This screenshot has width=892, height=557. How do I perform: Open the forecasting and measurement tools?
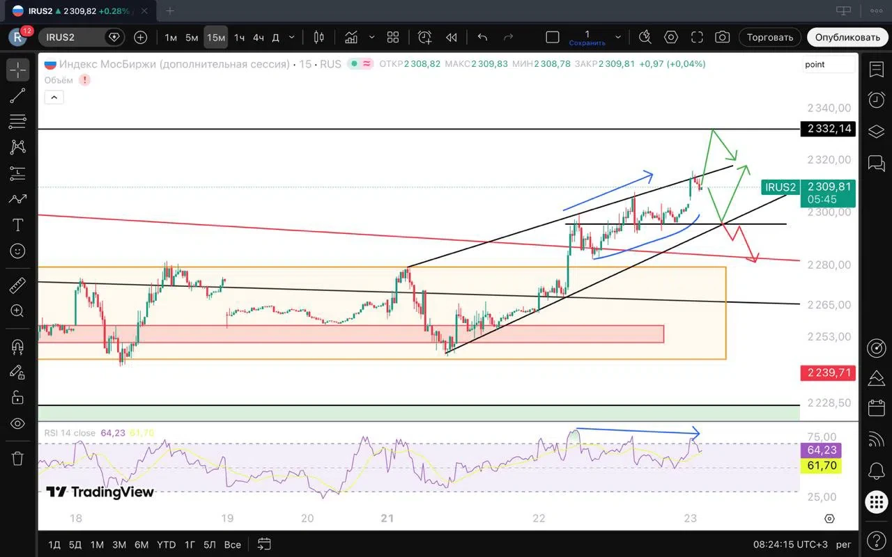[17, 173]
